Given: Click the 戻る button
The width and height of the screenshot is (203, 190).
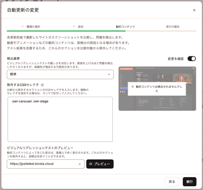Looking at the screenshot, I should (x=172, y=181).
